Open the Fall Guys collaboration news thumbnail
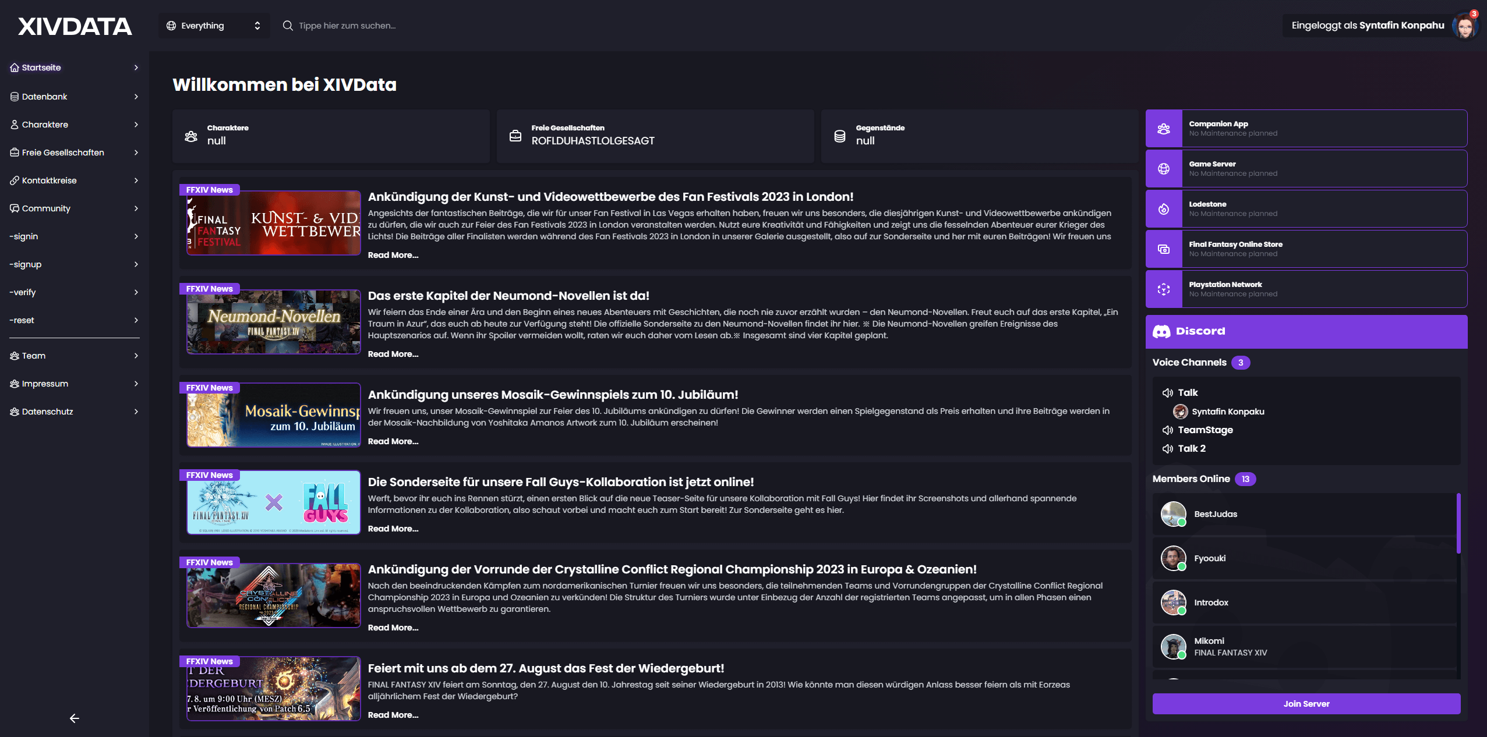Image resolution: width=1487 pixels, height=737 pixels. point(274,502)
